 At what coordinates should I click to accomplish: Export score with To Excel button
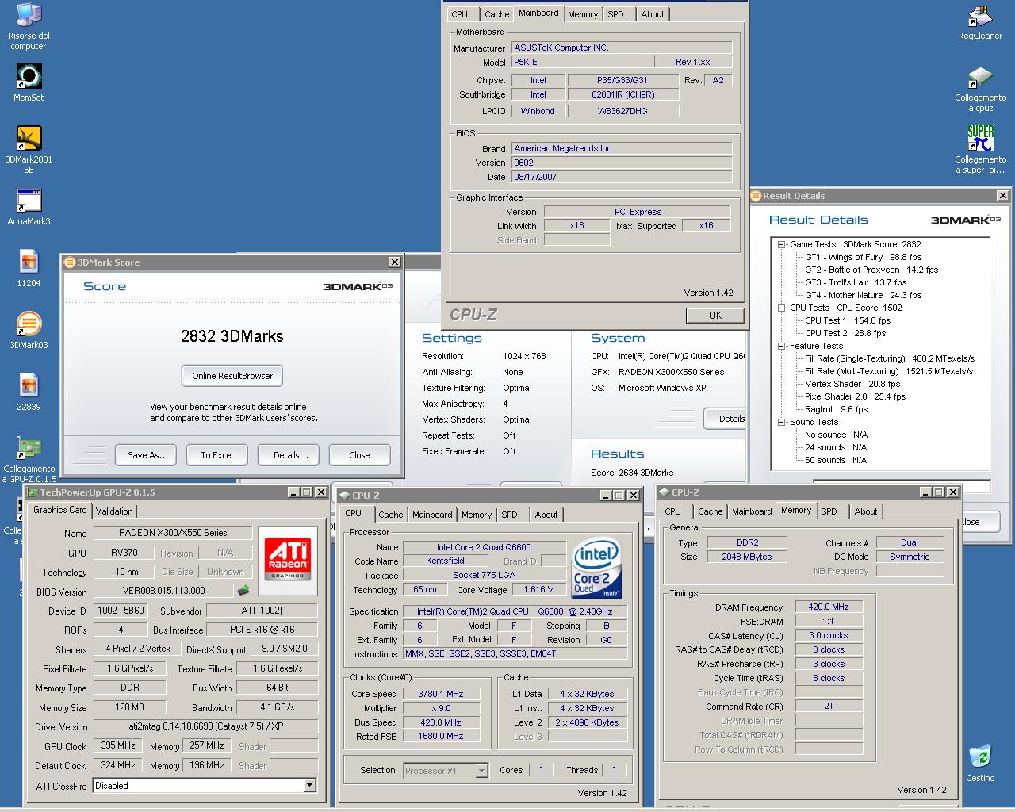tap(216, 455)
